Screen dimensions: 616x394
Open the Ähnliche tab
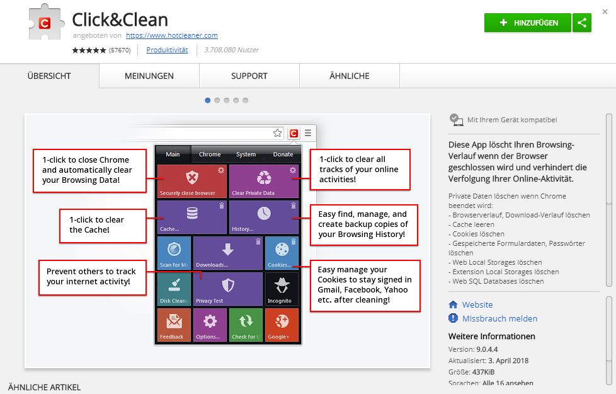click(x=349, y=76)
